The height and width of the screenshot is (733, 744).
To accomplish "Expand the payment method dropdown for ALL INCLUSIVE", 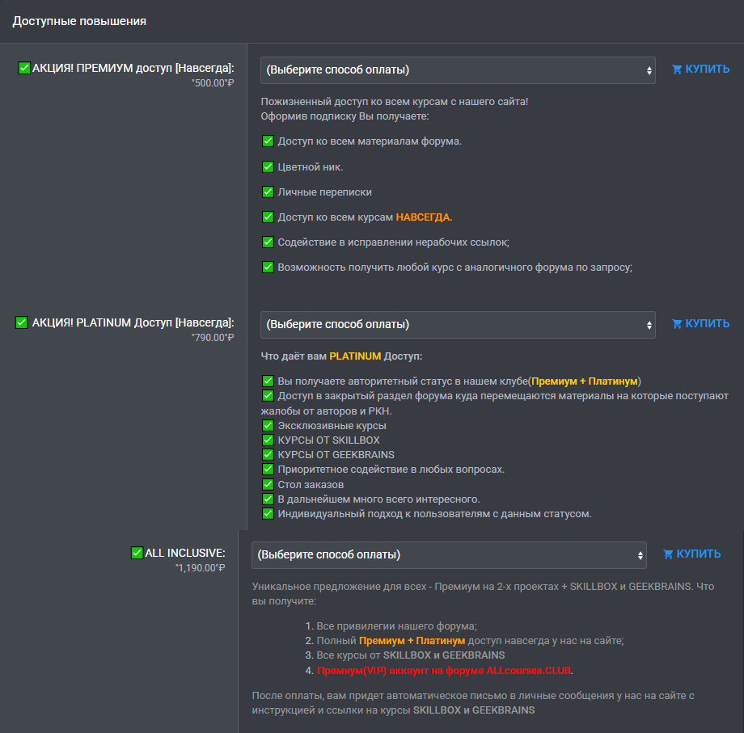I will tap(449, 555).
